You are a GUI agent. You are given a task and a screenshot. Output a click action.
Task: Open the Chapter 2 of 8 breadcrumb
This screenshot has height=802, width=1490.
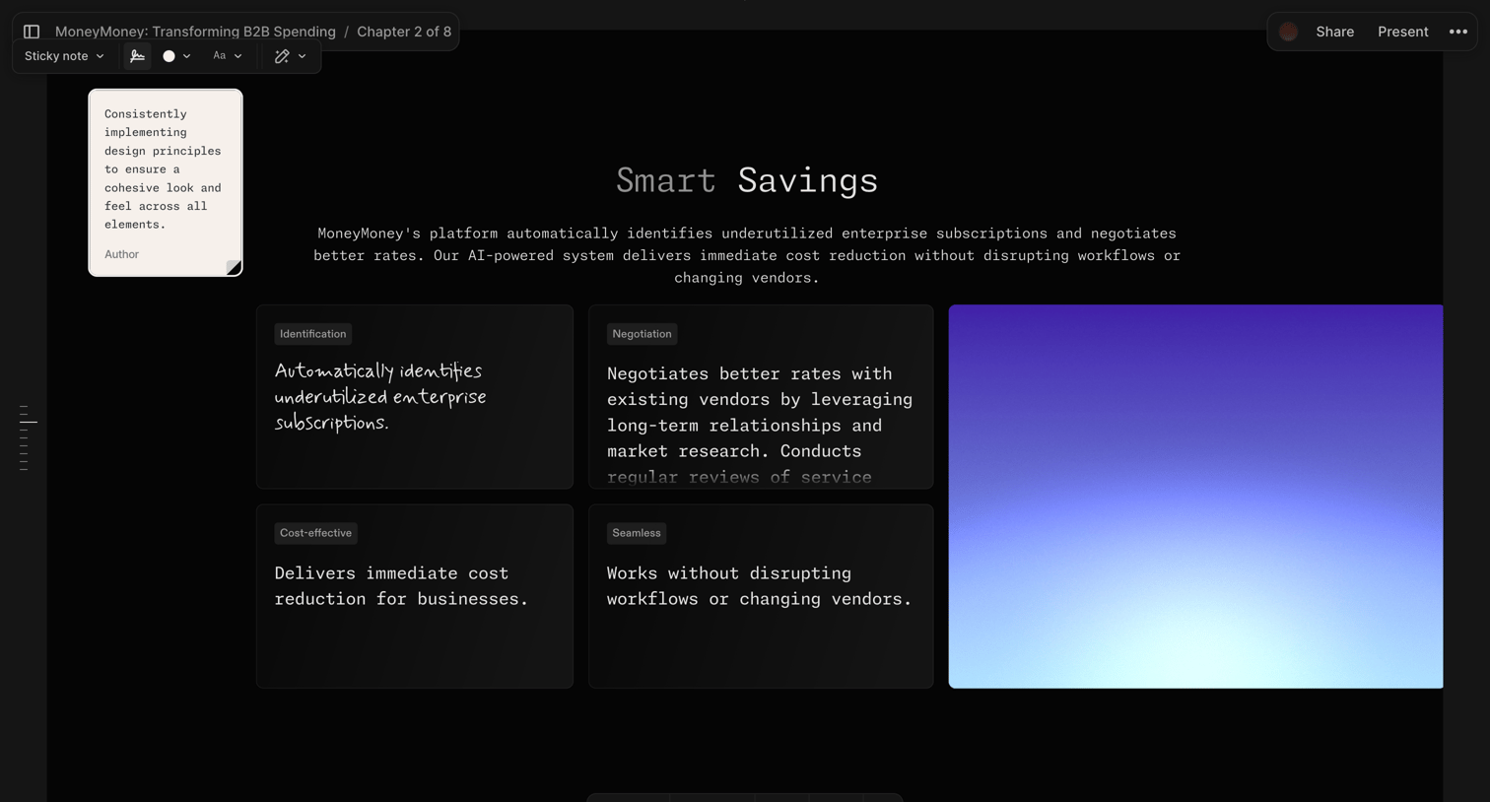pyautogui.click(x=404, y=32)
